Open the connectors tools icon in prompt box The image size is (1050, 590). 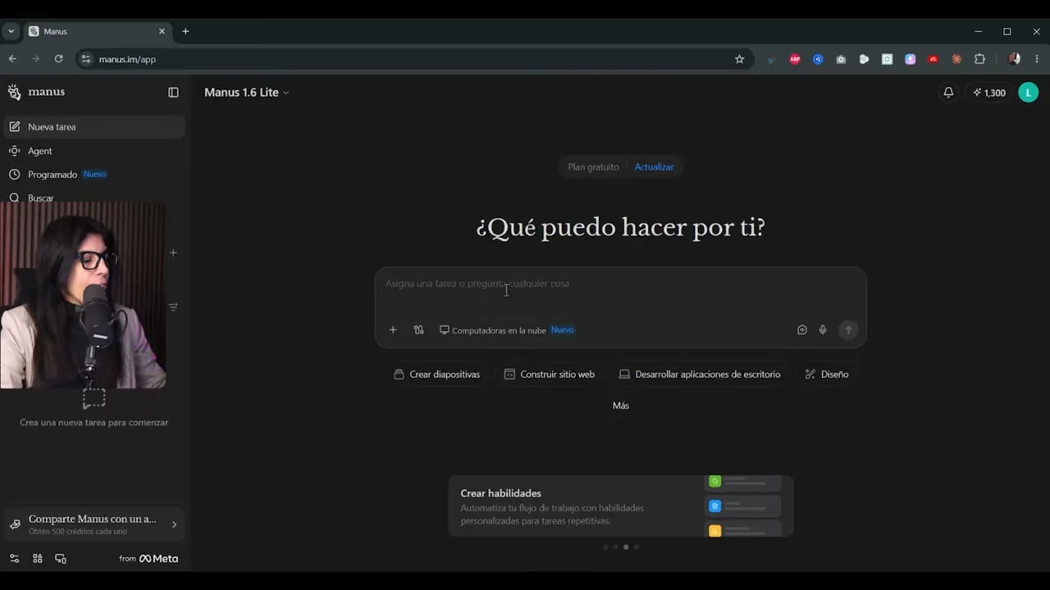[419, 329]
